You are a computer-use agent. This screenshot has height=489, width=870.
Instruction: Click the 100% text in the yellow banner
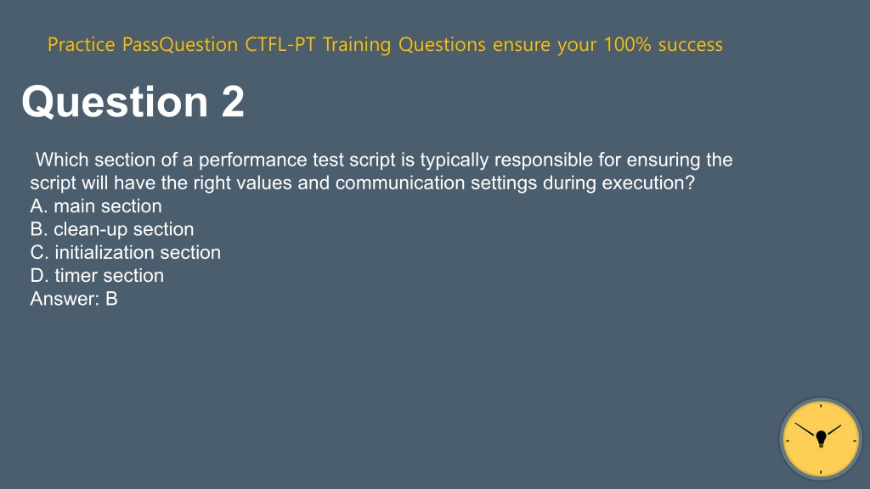coord(627,44)
